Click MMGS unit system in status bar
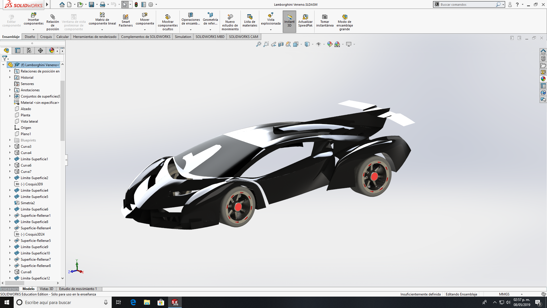This screenshot has width=547, height=308. 504,294
